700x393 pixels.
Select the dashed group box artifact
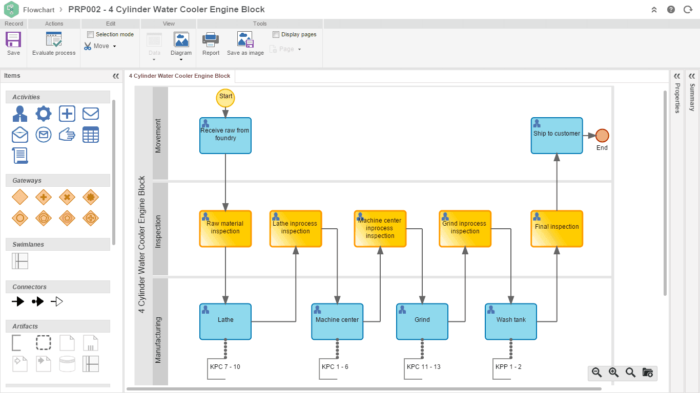(x=44, y=343)
